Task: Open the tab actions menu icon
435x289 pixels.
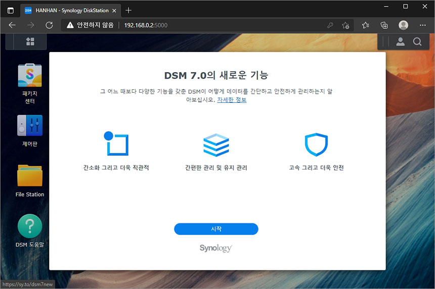Action: 11,11
